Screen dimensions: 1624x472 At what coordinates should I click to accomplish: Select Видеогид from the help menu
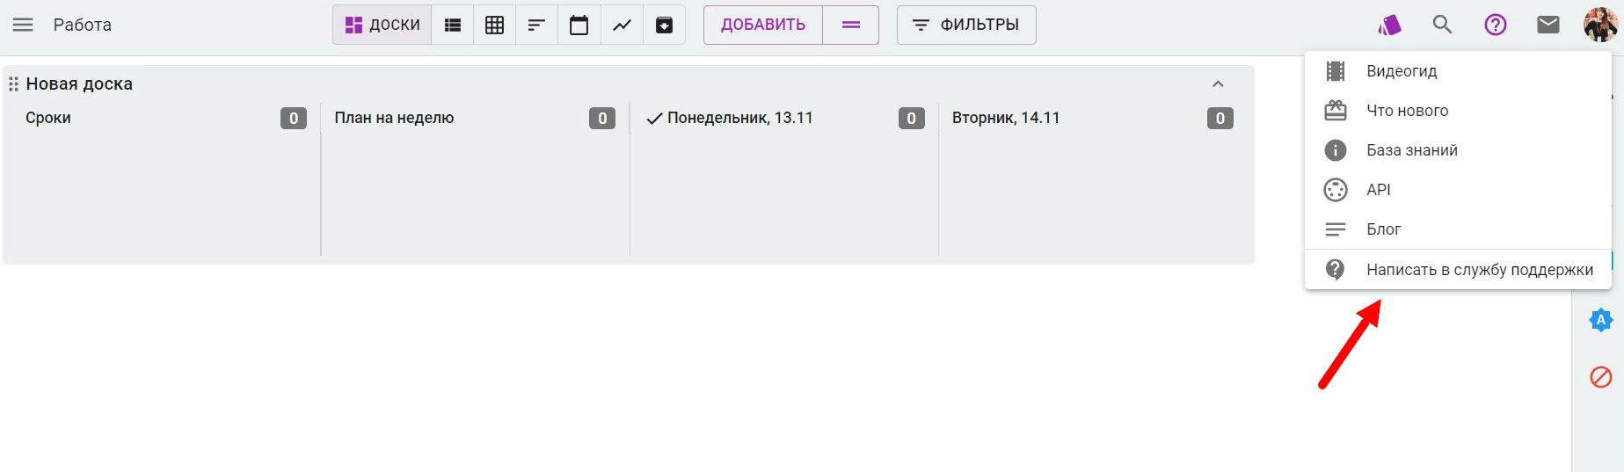coord(1458,71)
